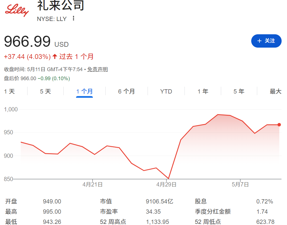Click the 过去 1 个月 period label
The image size is (287, 225).
(76, 57)
